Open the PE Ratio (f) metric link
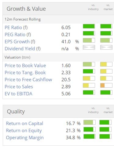Screen dimensions: 114x149 point(16,28)
